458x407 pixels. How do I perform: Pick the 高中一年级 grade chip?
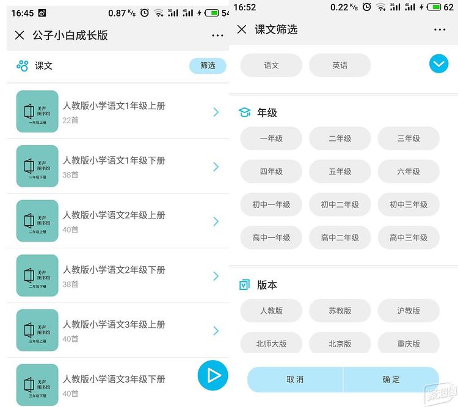point(271,237)
